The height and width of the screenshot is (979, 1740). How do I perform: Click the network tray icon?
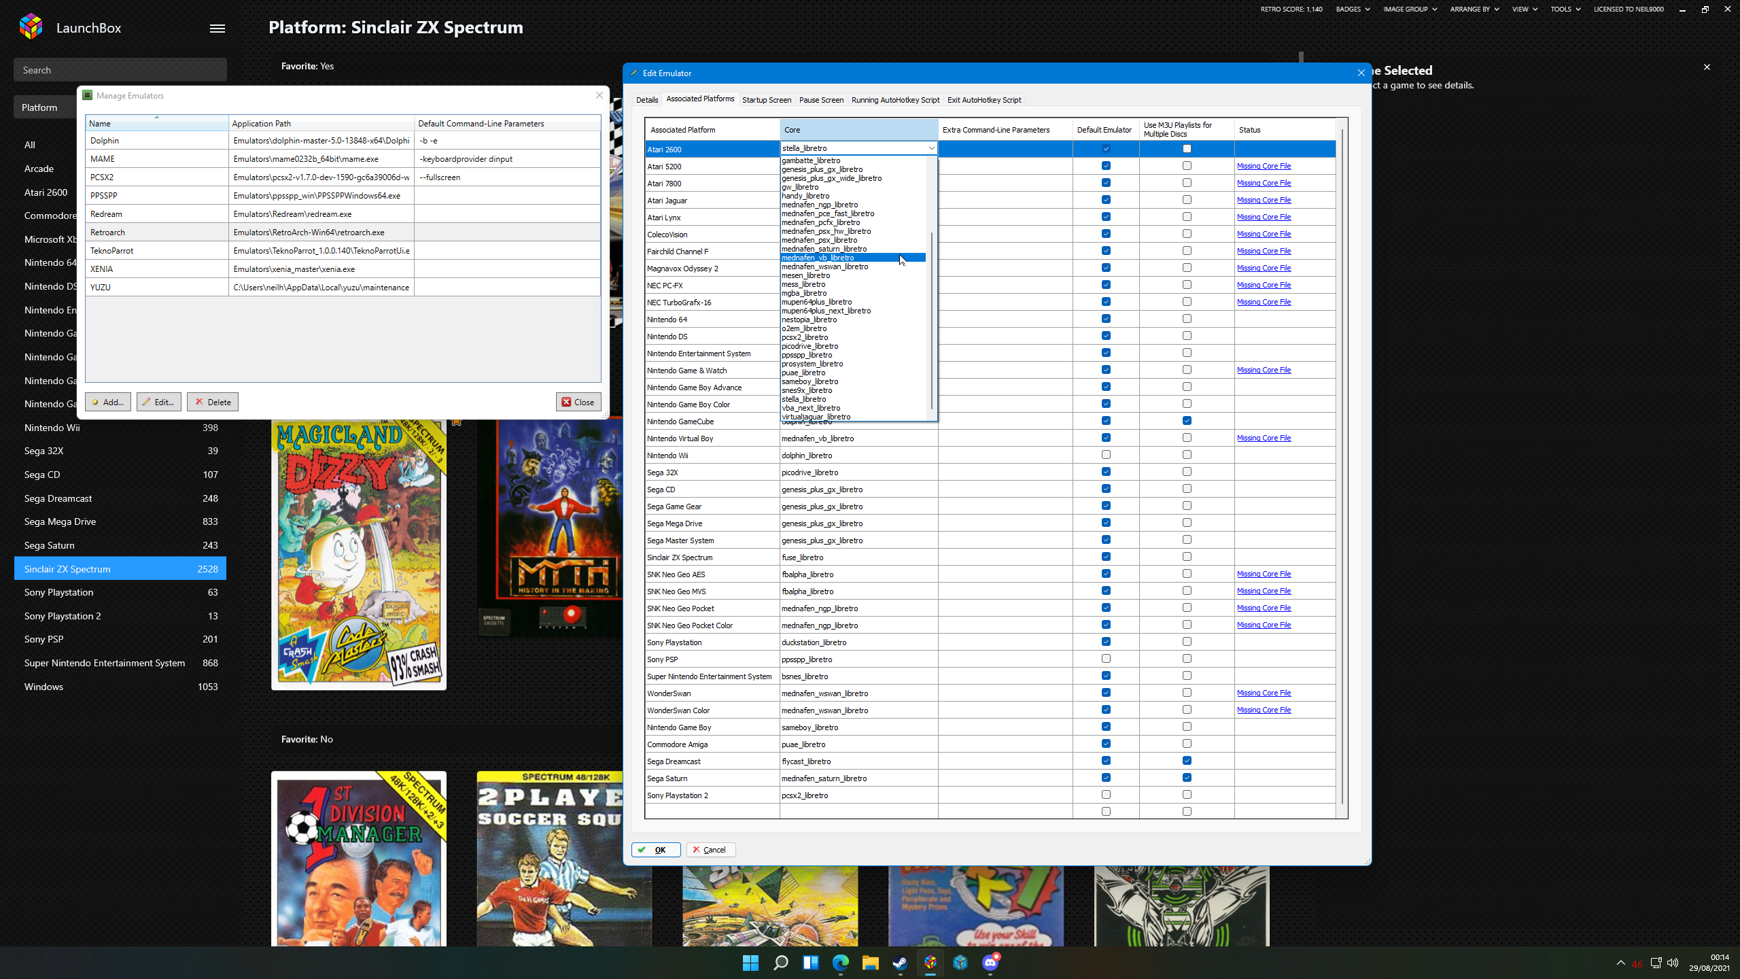1656,963
